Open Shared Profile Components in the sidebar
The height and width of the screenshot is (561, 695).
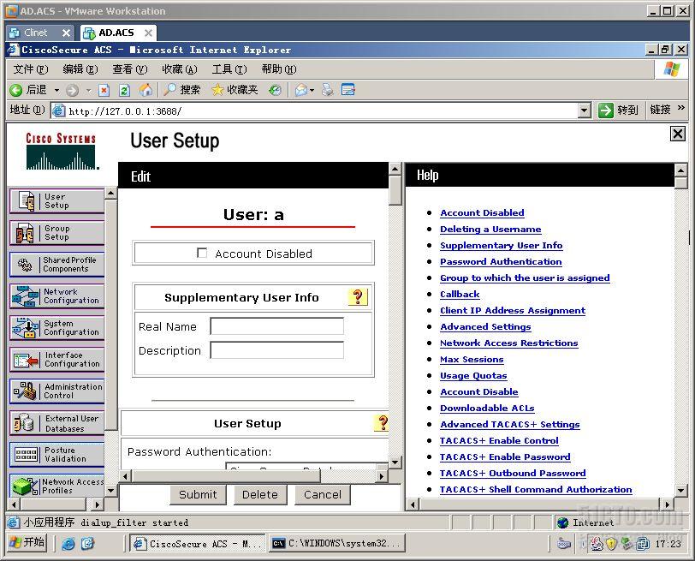[x=56, y=265]
